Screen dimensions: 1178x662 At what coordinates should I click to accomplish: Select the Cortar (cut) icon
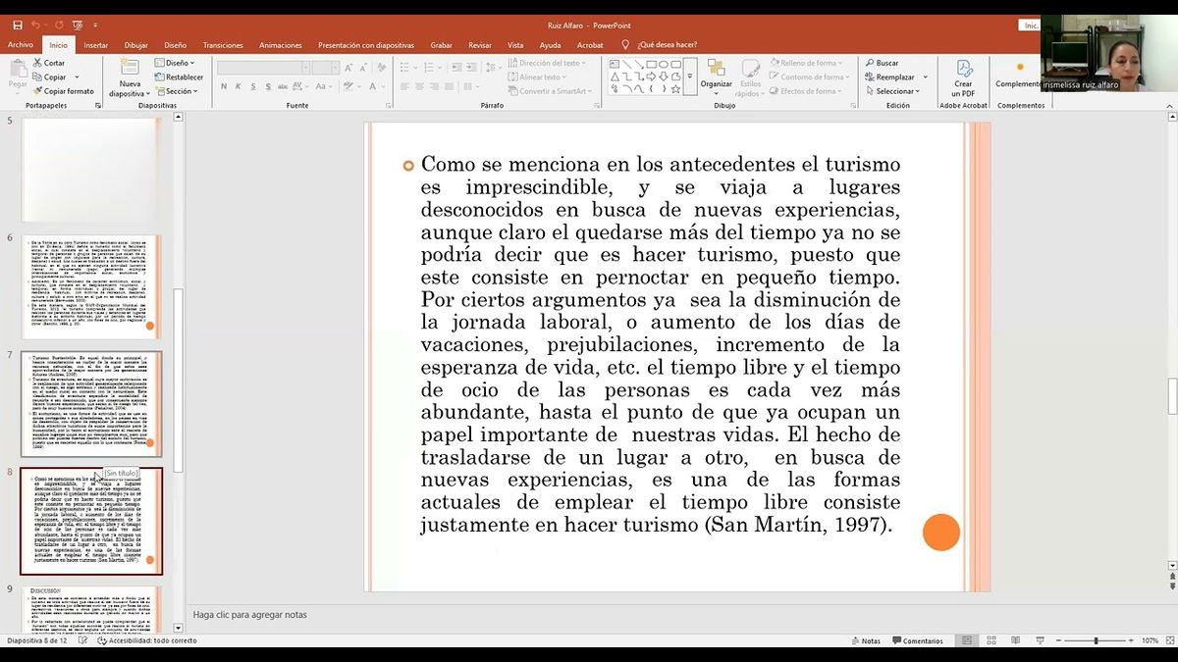click(x=35, y=62)
